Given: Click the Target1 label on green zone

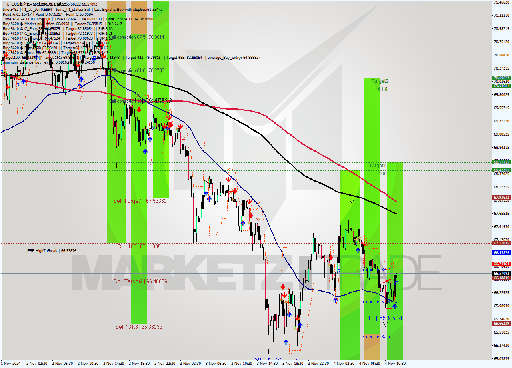Looking at the screenshot, I should [378, 166].
